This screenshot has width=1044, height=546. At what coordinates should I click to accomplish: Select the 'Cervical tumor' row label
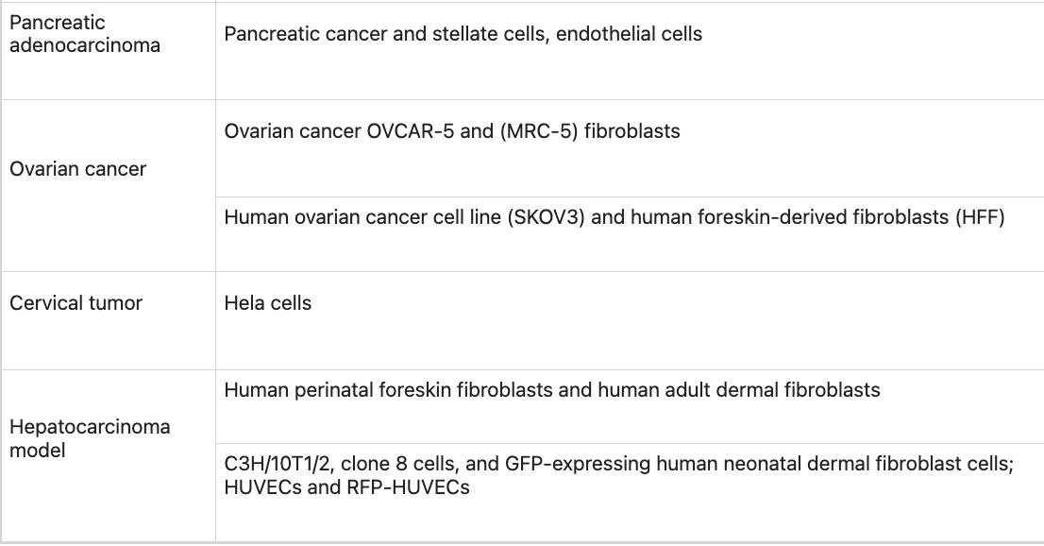tap(76, 303)
